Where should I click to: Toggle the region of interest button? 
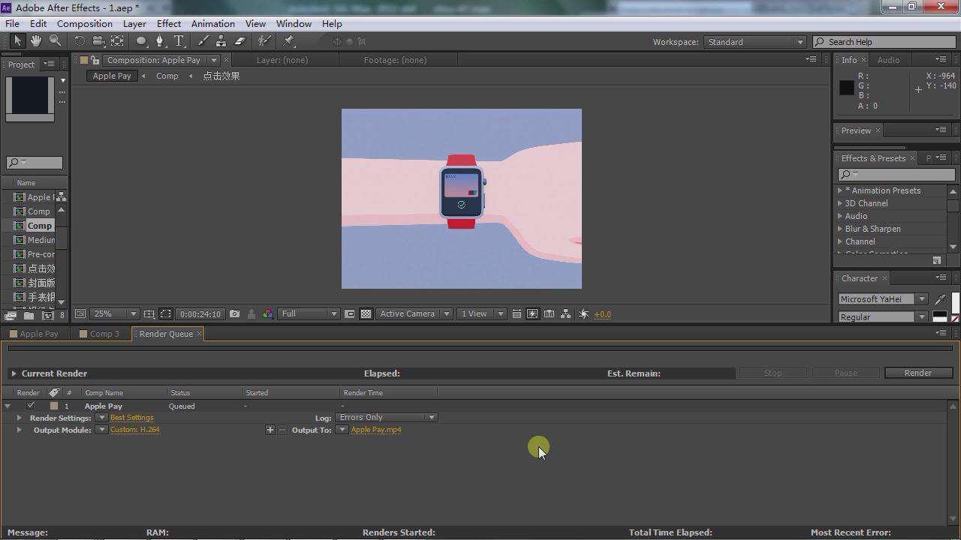pos(165,314)
